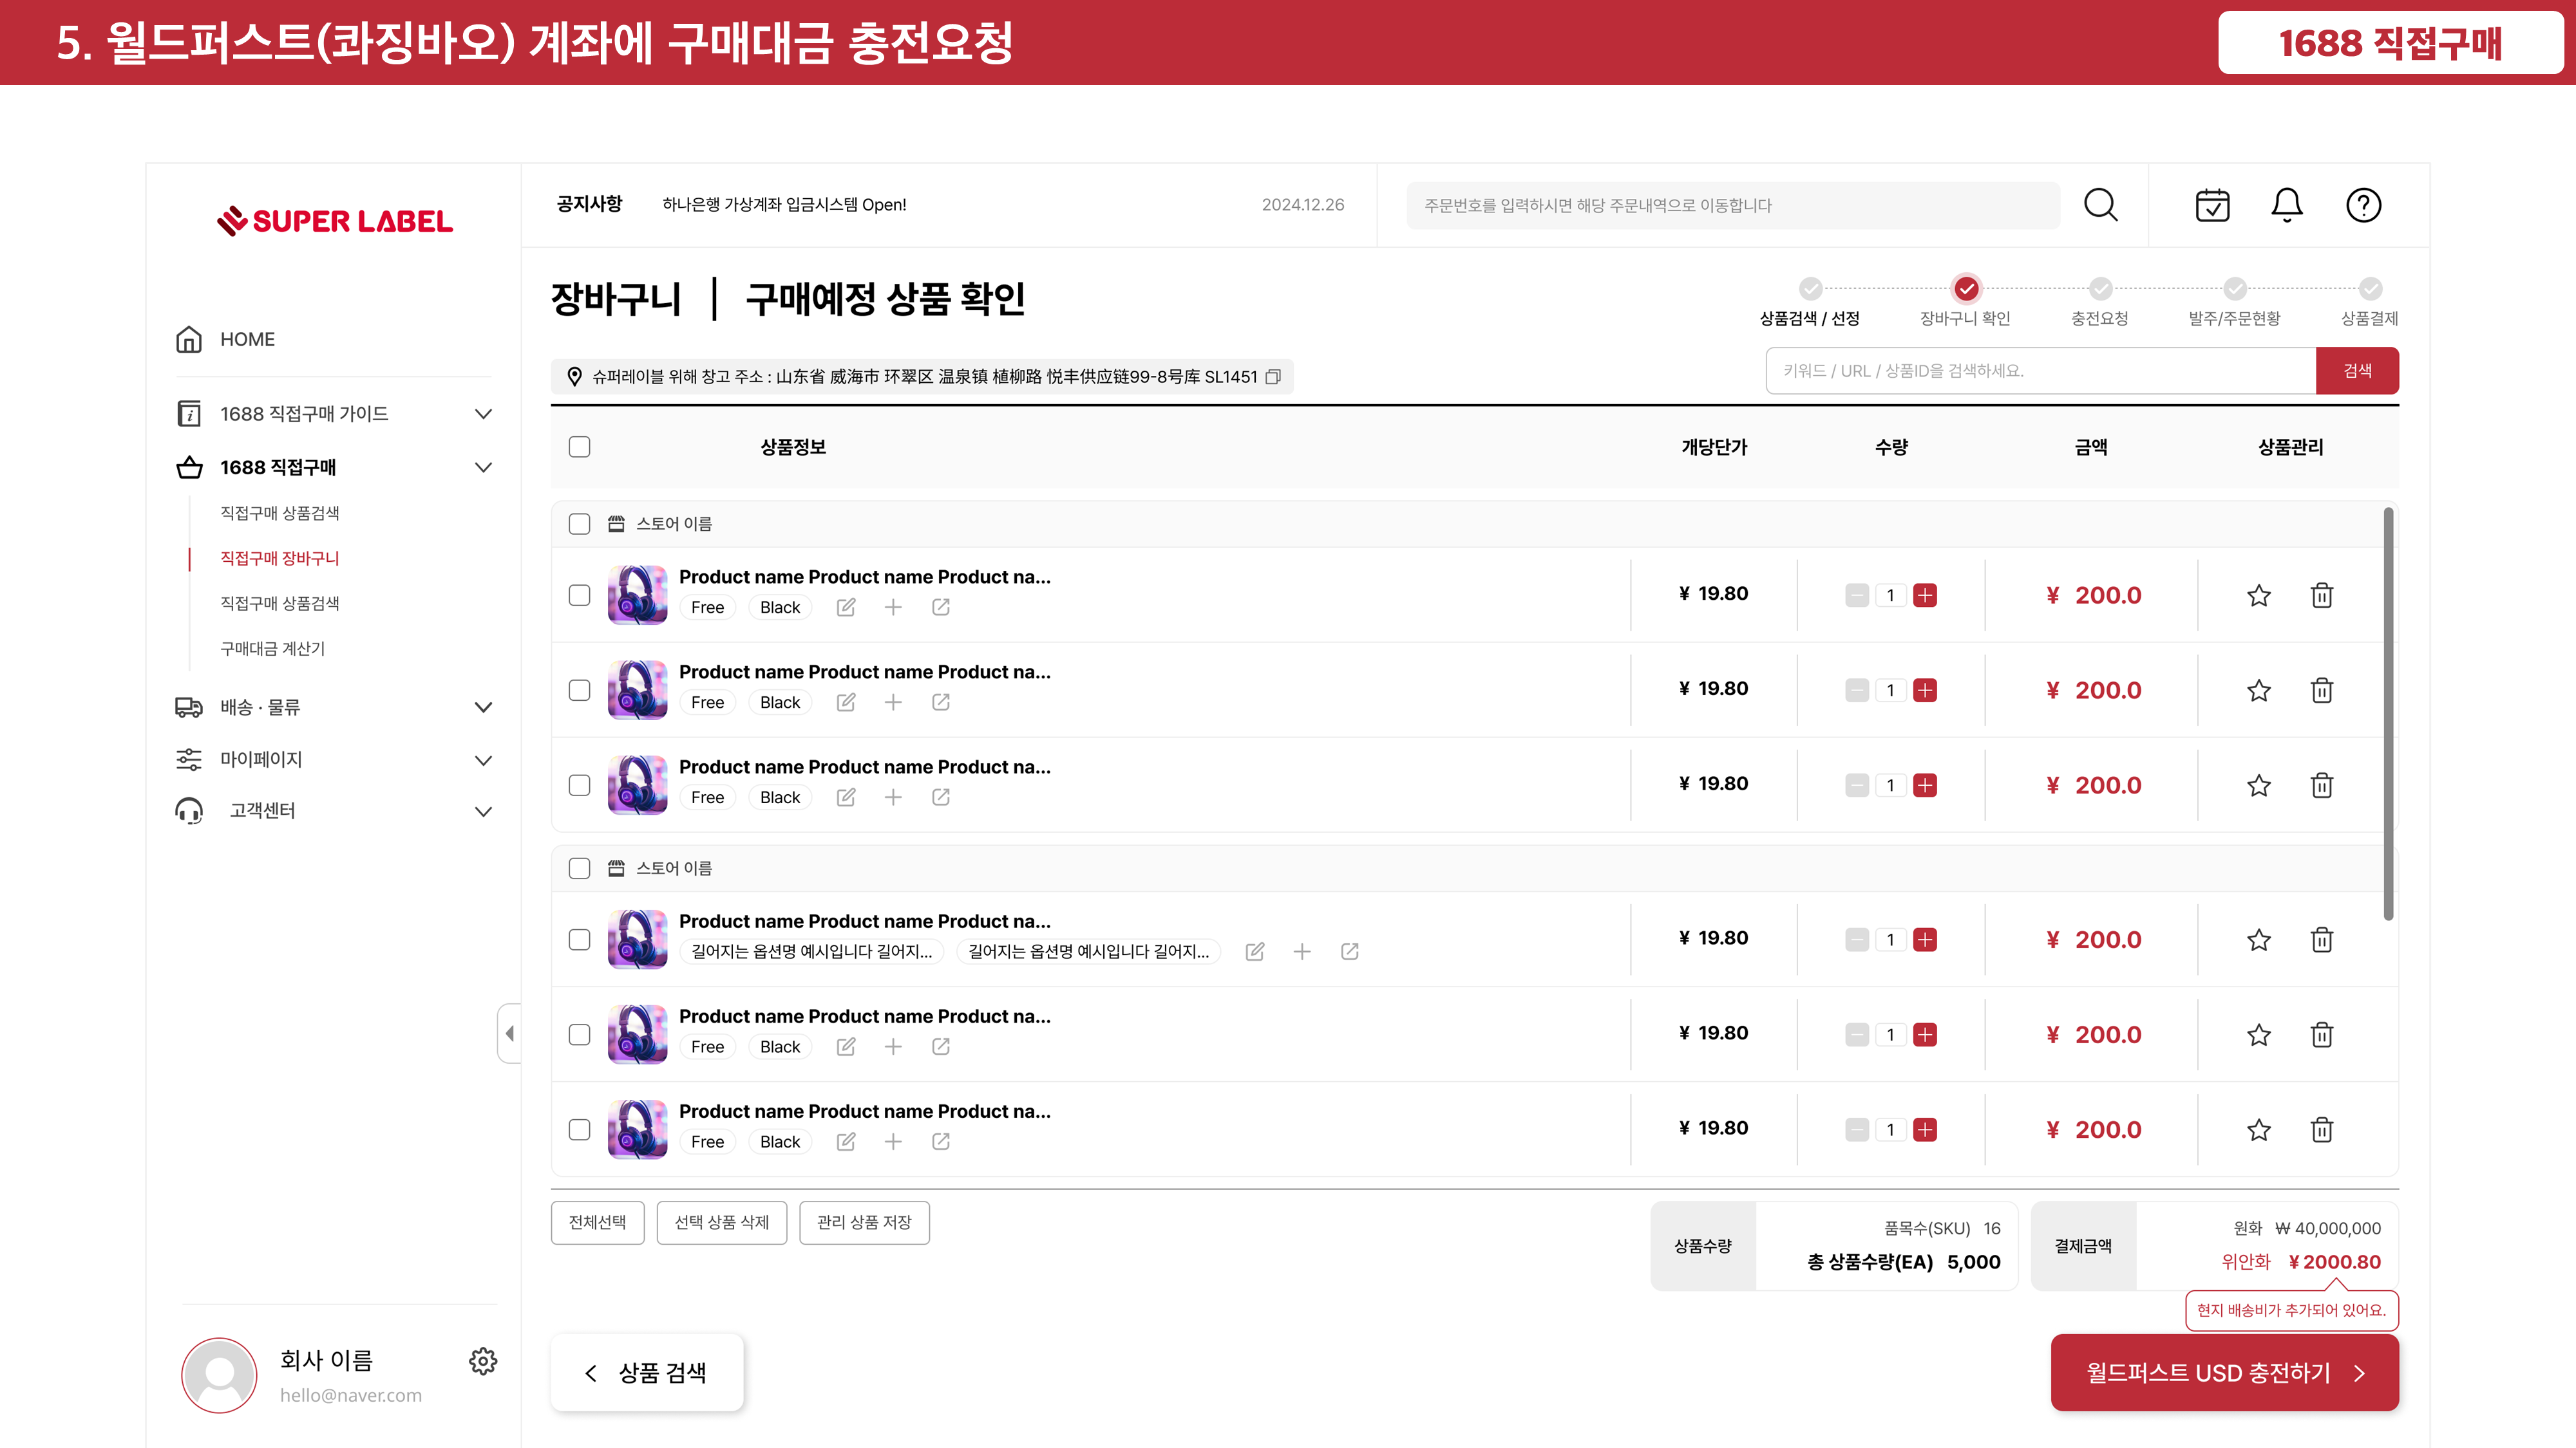
Task: Click the profile avatar image
Action: (x=219, y=1375)
